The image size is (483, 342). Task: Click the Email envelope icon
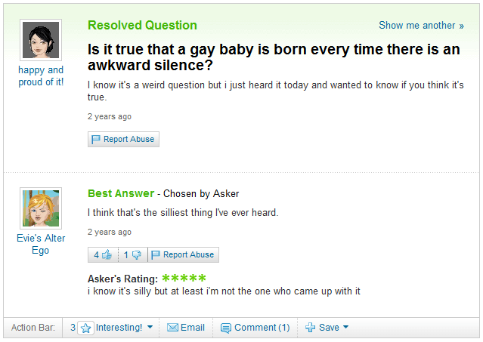coord(172,328)
